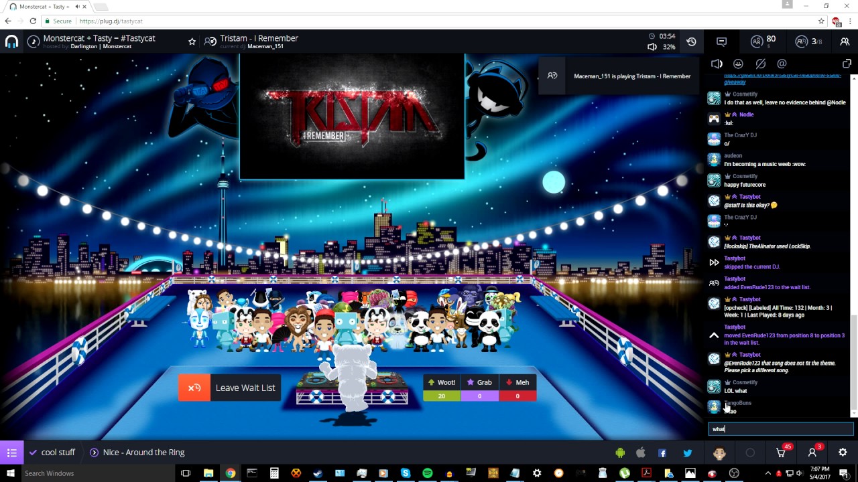Toggle emoji display in chat
858x482 pixels.
(x=738, y=64)
